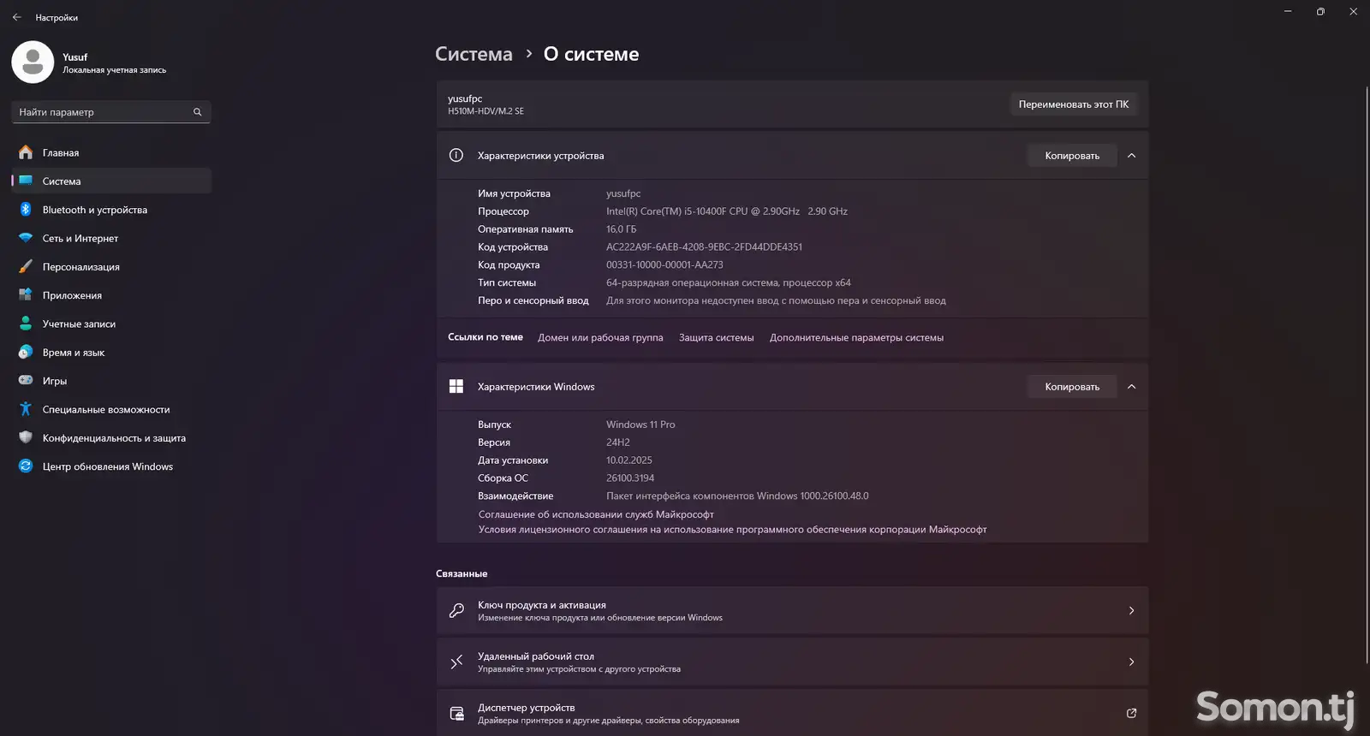The image size is (1370, 736).
Task: Open Персонализация settings
Action: point(111,266)
